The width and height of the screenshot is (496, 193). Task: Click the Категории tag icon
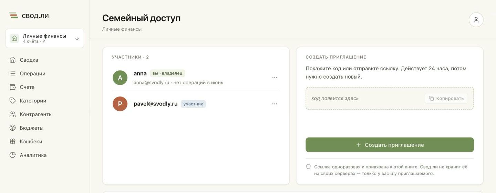(x=13, y=101)
